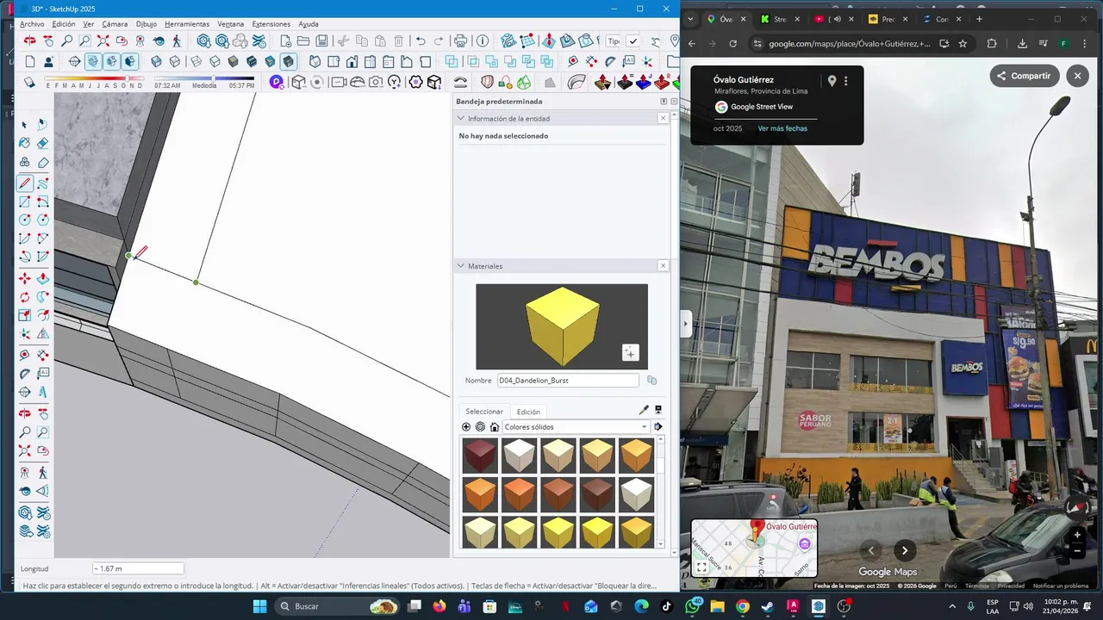Select the Rectangle tool
Screen dimensions: 1103x620
(24, 201)
